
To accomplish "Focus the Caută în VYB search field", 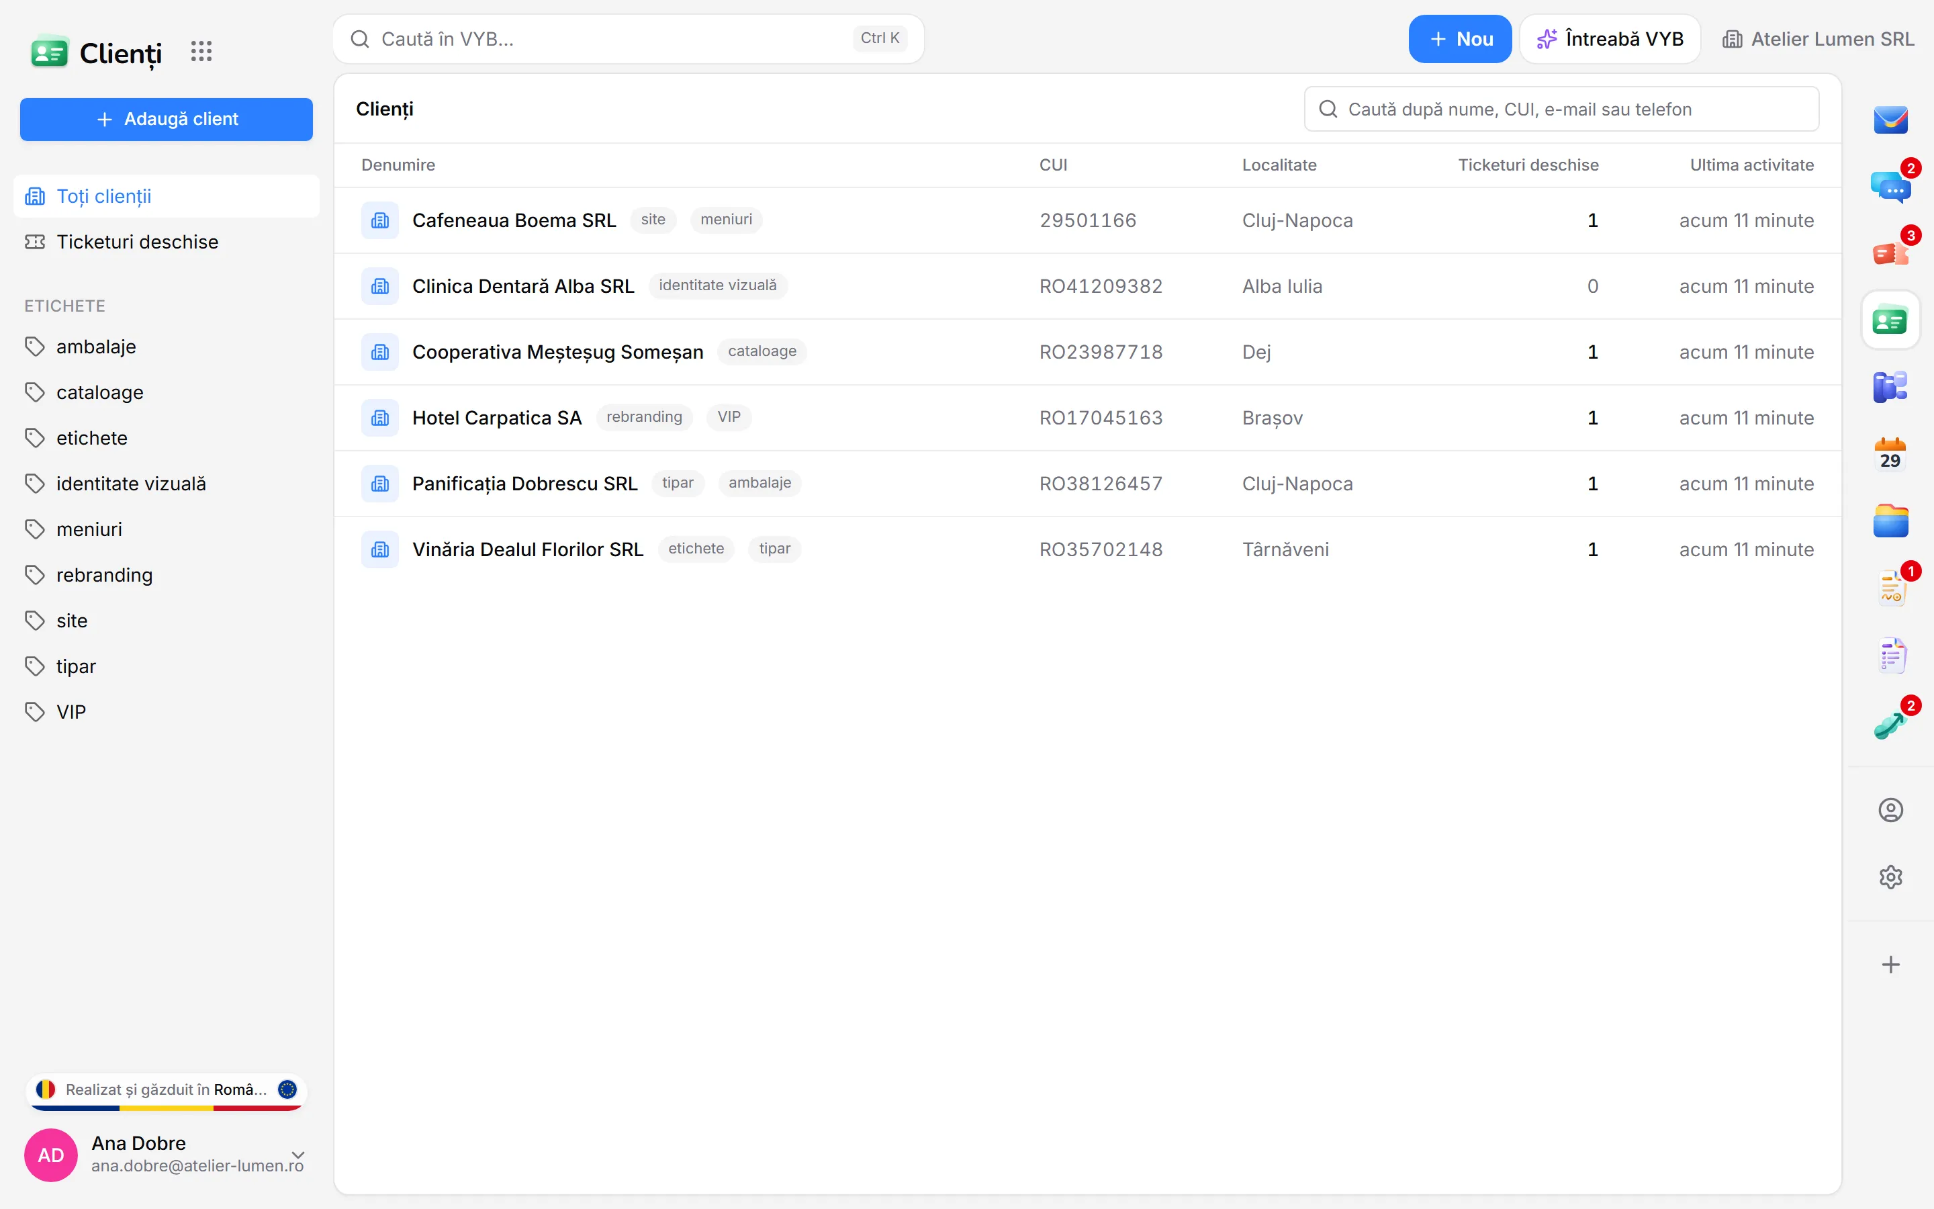I will (628, 39).
